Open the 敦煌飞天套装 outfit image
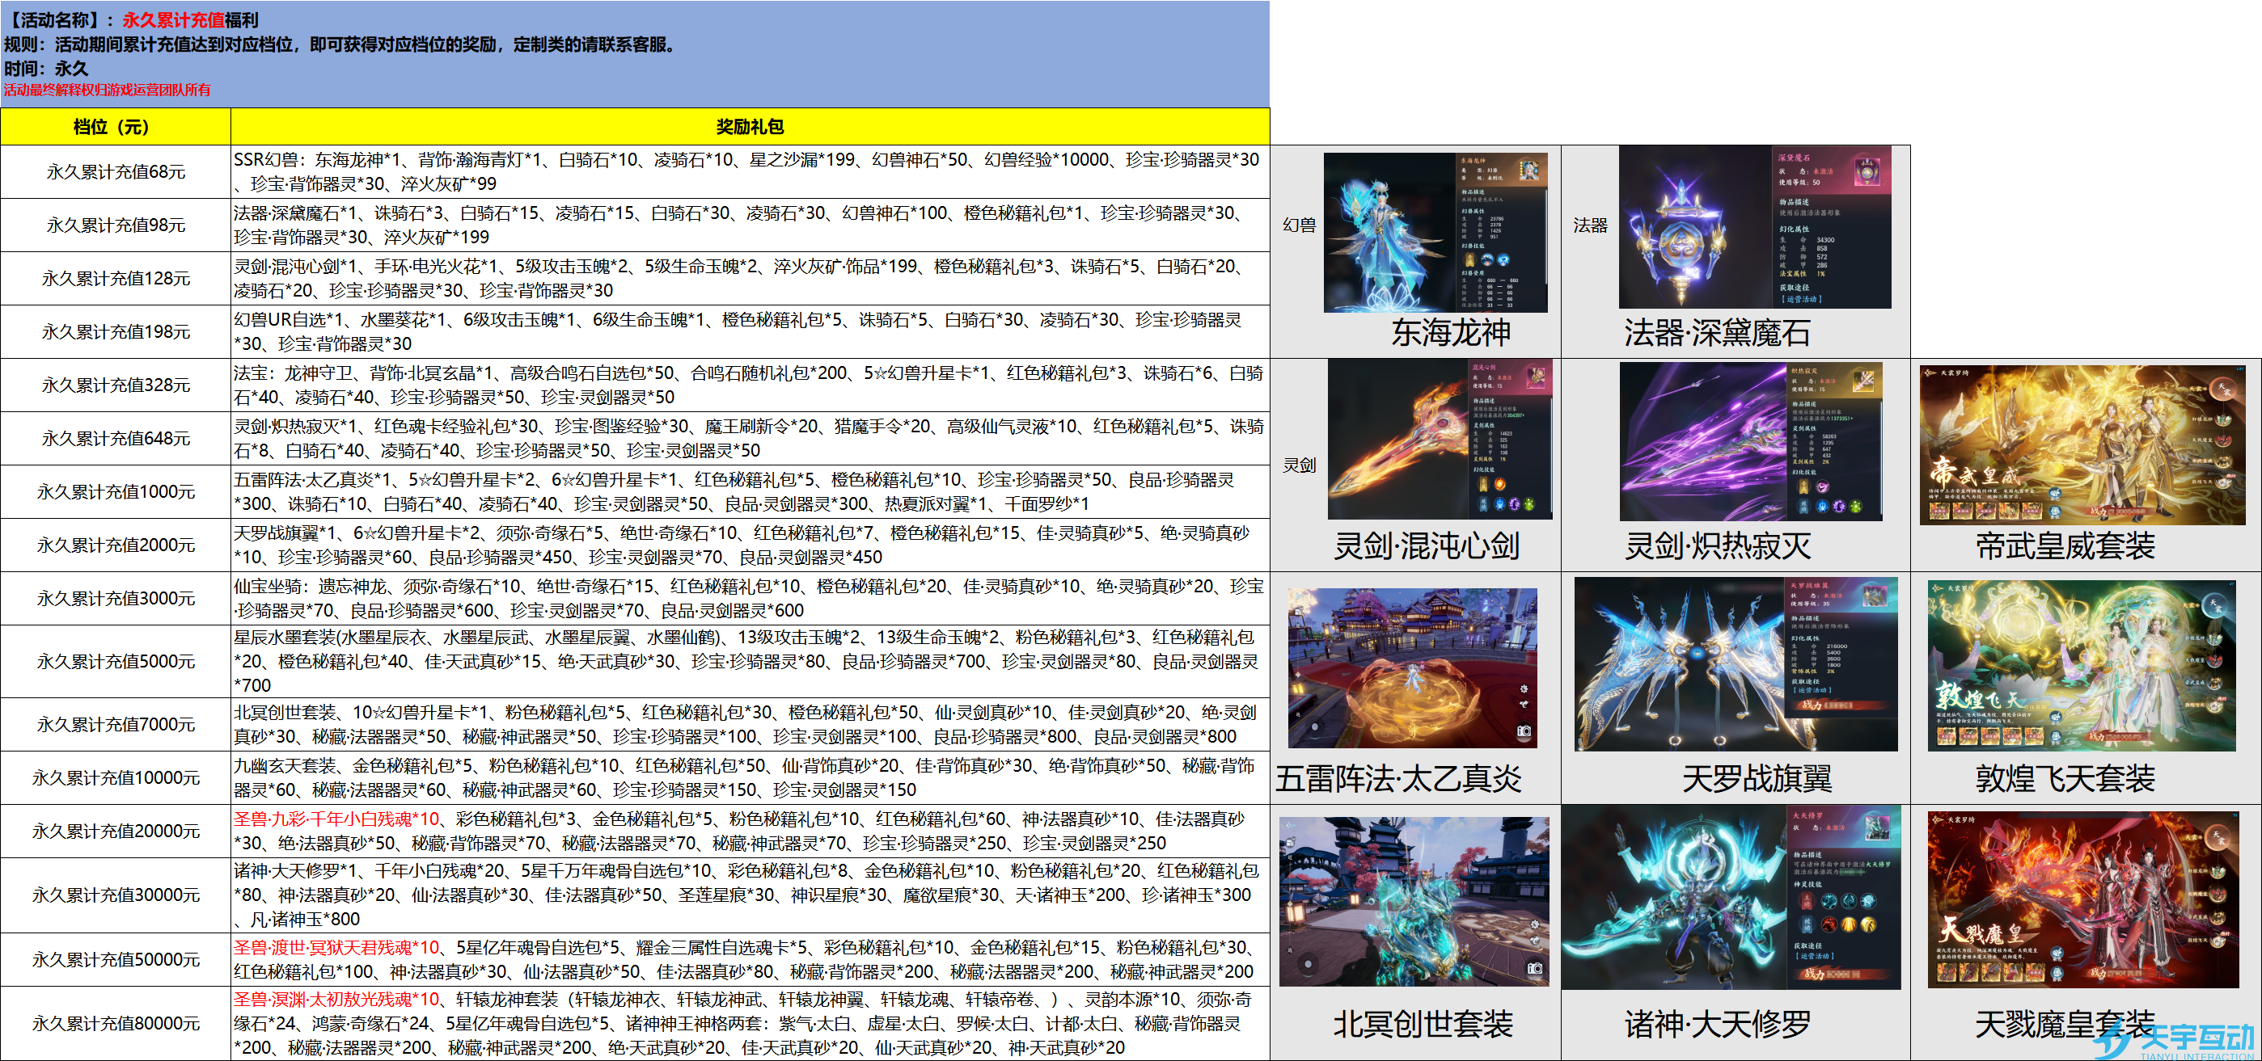 click(x=2081, y=665)
